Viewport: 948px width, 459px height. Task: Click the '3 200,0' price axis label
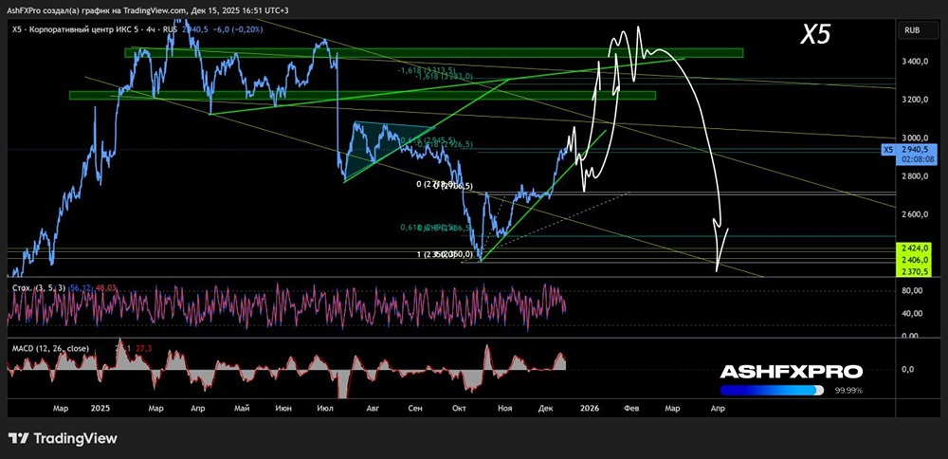[x=917, y=100]
